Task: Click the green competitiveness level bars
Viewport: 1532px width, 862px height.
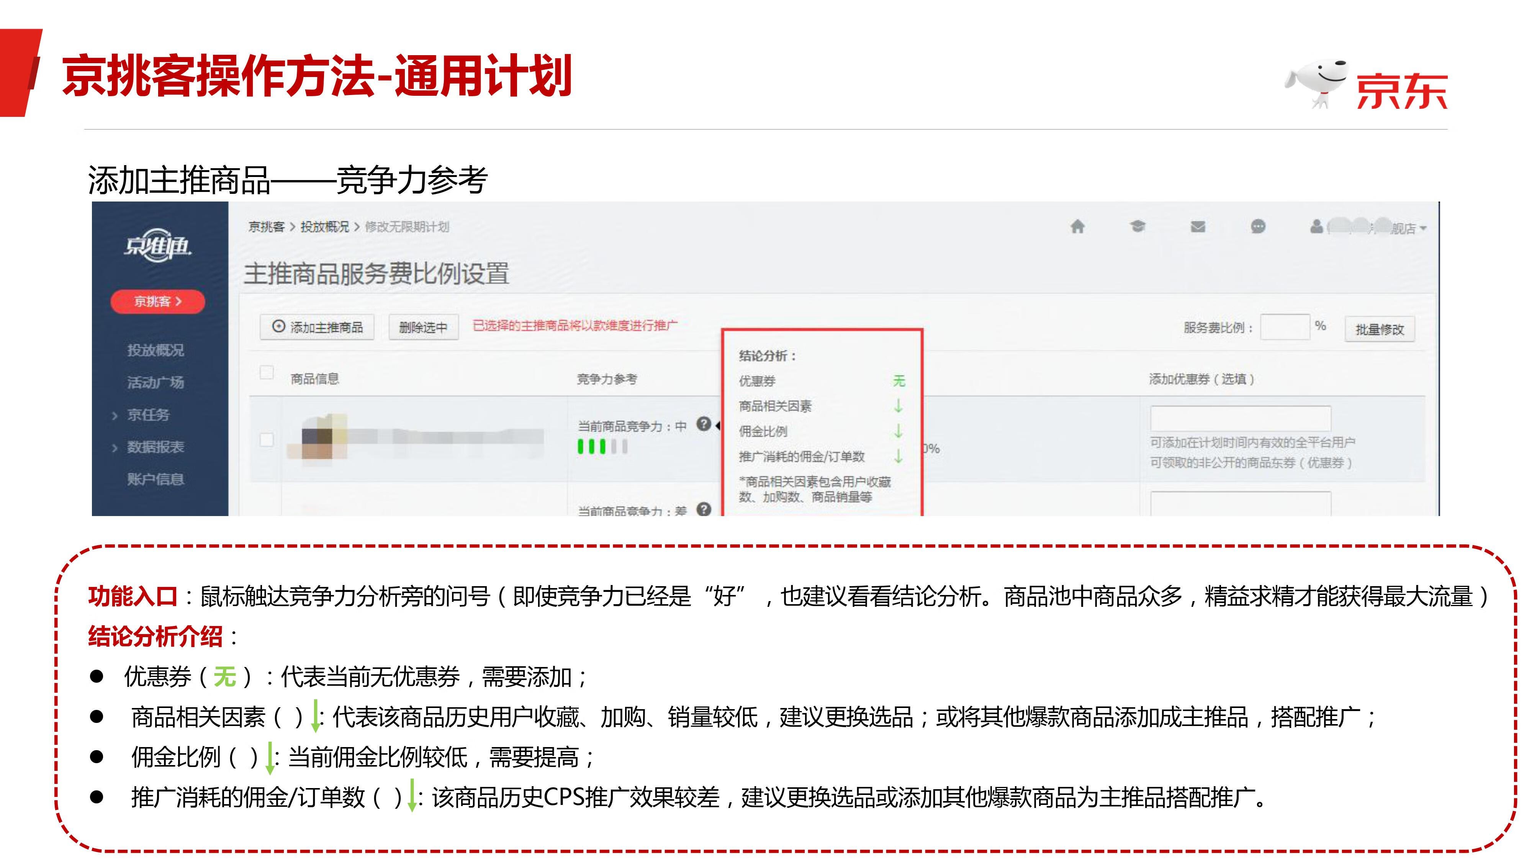Action: click(x=602, y=446)
